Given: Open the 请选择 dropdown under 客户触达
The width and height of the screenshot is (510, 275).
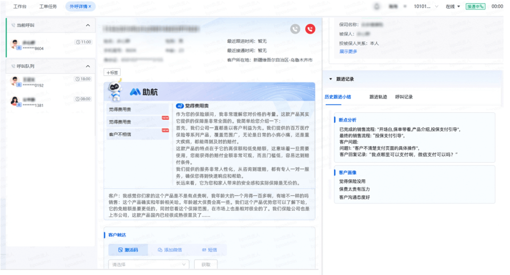Looking at the screenshot, I should (149, 265).
